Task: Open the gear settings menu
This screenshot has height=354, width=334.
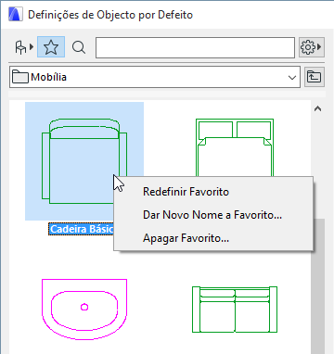Action: (x=312, y=47)
